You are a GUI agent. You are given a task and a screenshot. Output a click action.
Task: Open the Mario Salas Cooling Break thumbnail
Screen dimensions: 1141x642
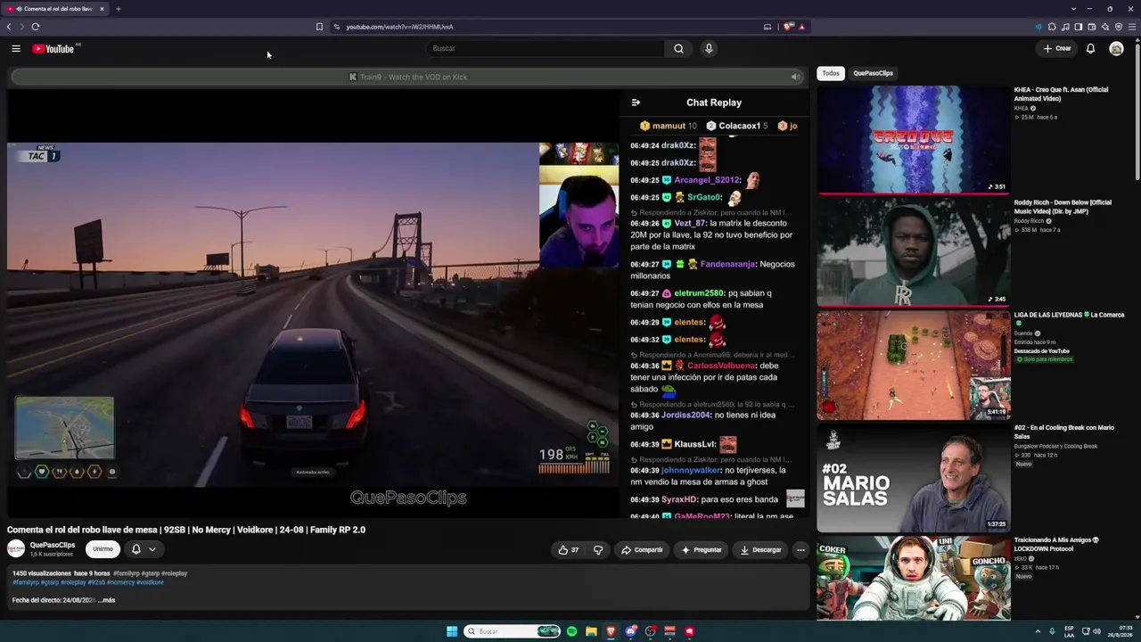click(x=914, y=478)
